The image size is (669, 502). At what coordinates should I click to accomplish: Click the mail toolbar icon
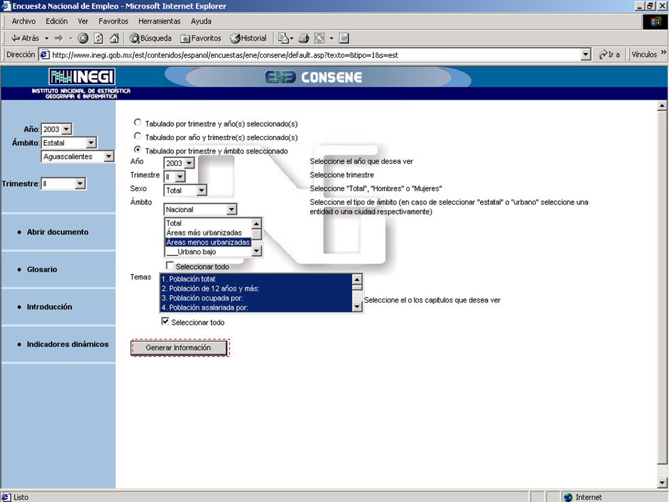pos(284,38)
